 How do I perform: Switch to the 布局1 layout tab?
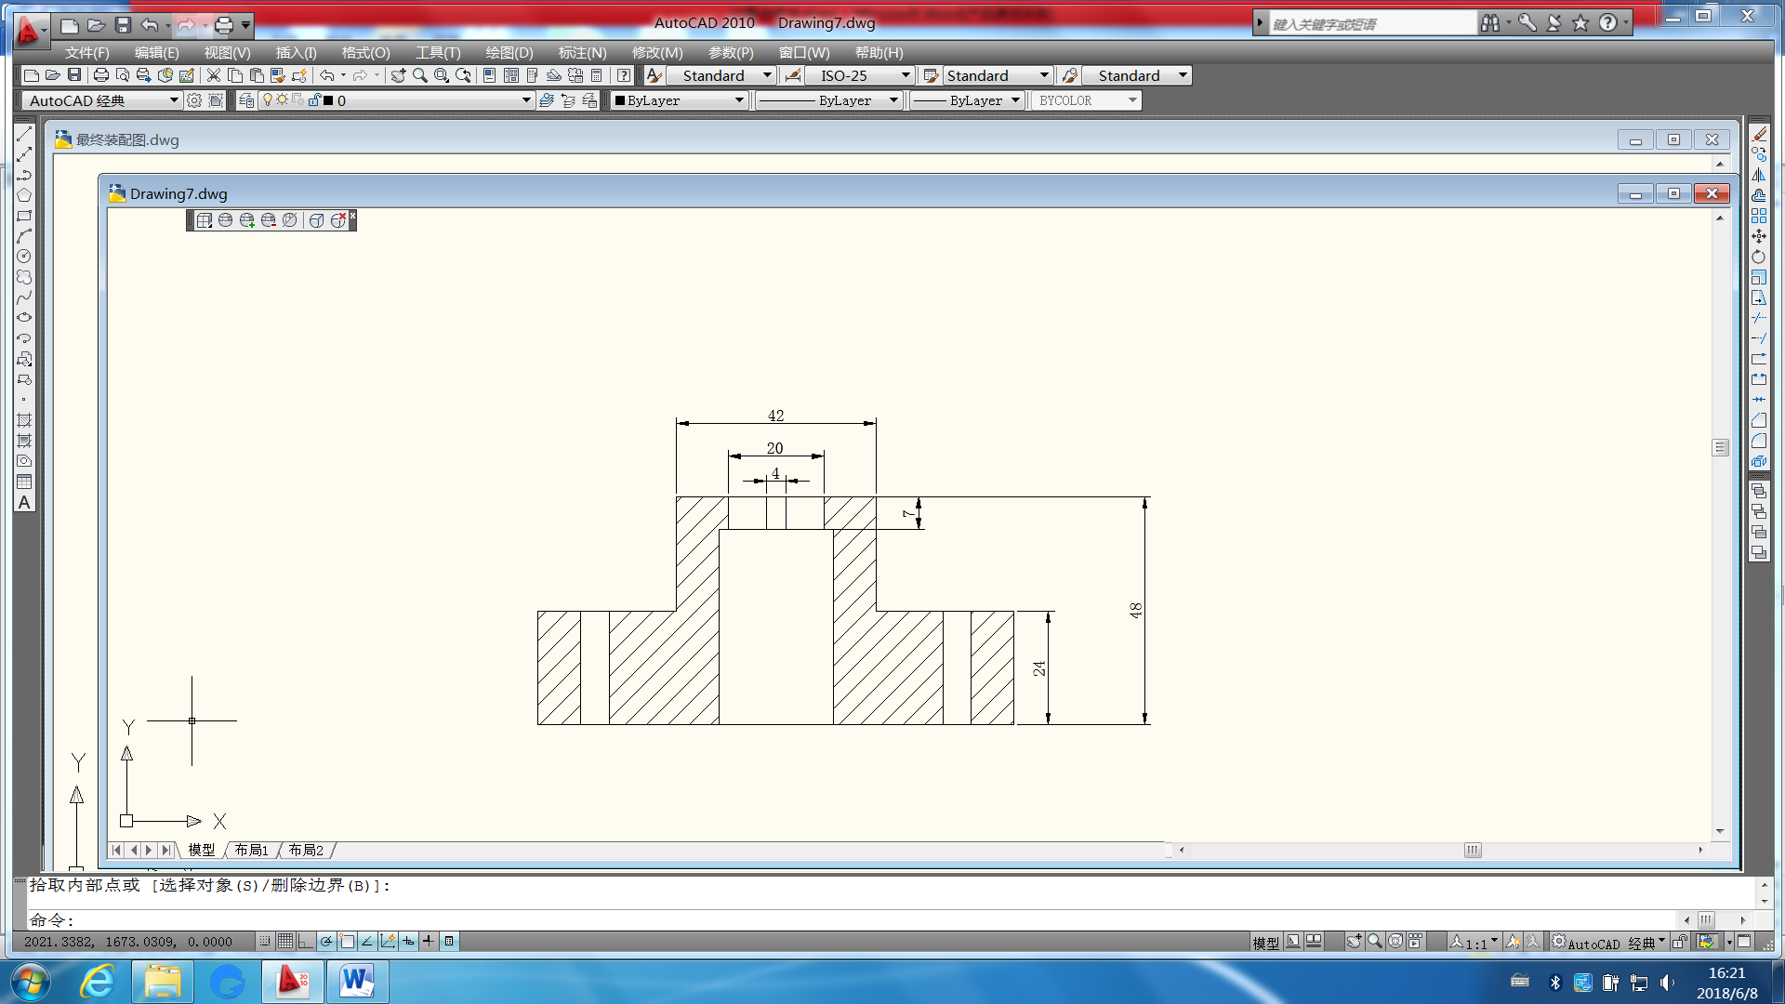251,850
